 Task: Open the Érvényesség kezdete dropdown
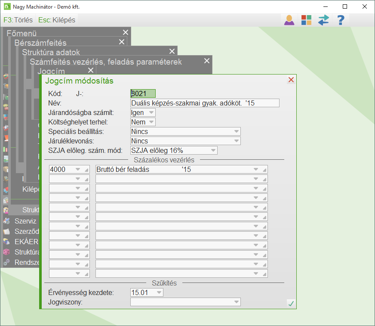[159, 292]
